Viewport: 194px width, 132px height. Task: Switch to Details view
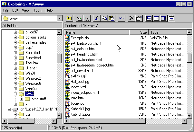point(171,19)
